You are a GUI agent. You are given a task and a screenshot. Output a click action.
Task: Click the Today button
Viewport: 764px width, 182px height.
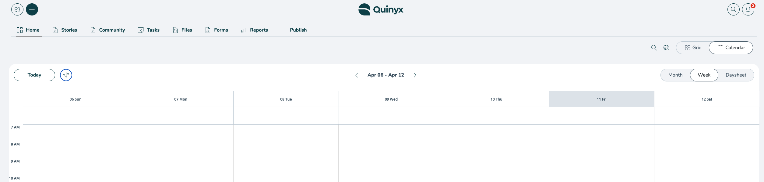(34, 75)
